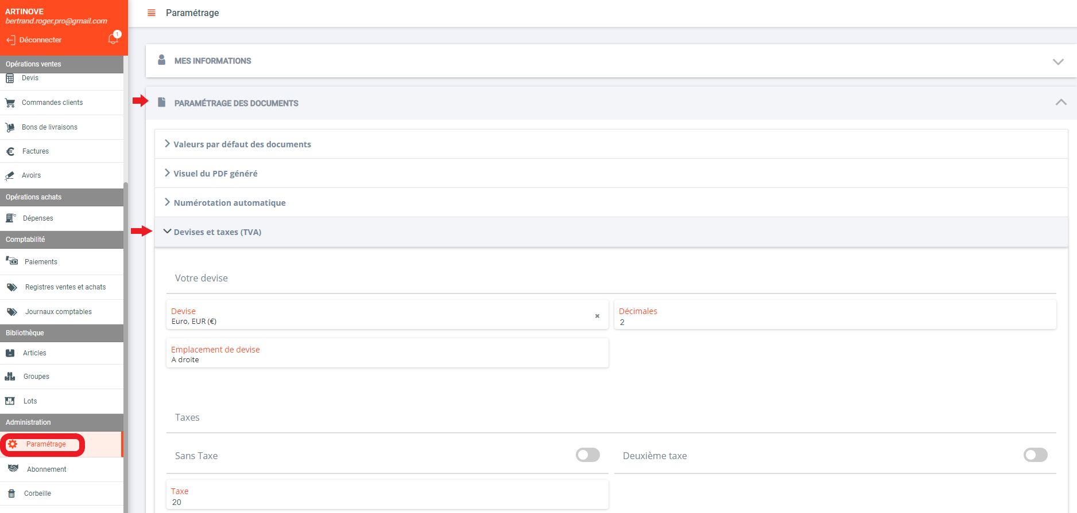Collapse the Paramétrage des documents panel
The height and width of the screenshot is (513, 1077).
click(x=1060, y=103)
